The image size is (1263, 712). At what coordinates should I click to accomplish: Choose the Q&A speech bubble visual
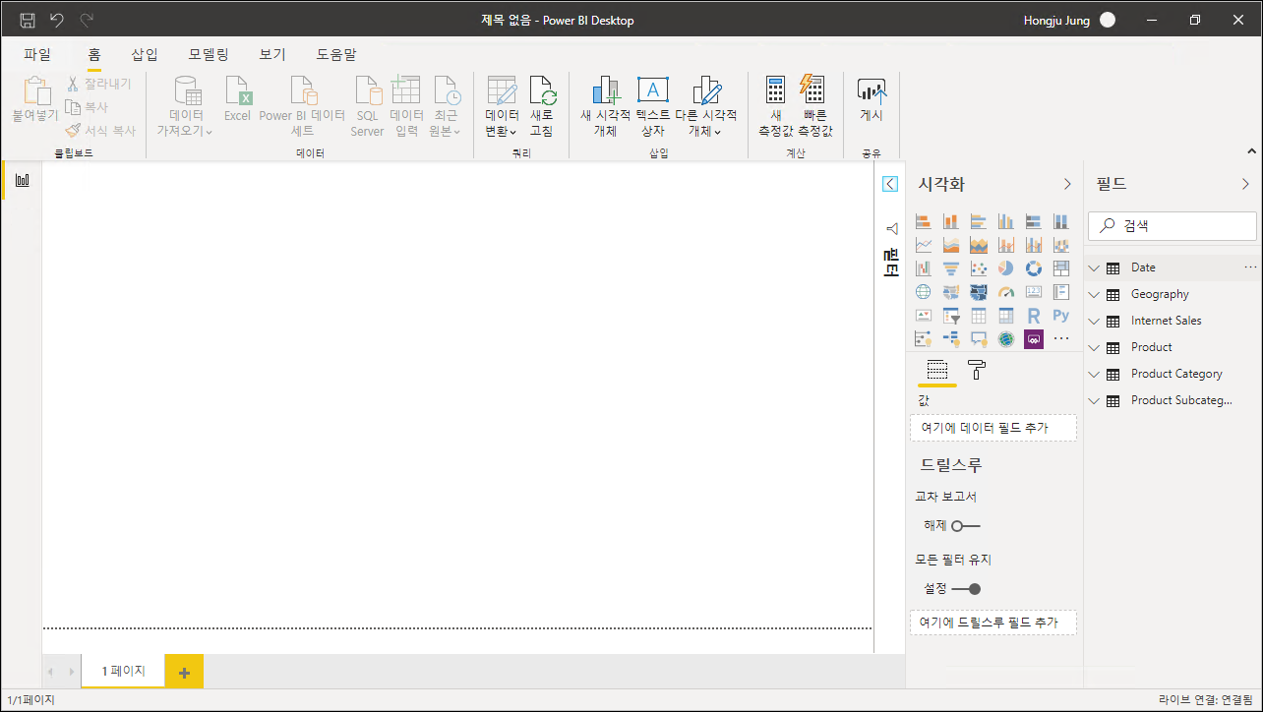[x=978, y=339]
